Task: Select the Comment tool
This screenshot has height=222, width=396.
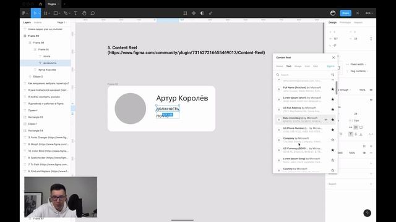Action: point(93,13)
